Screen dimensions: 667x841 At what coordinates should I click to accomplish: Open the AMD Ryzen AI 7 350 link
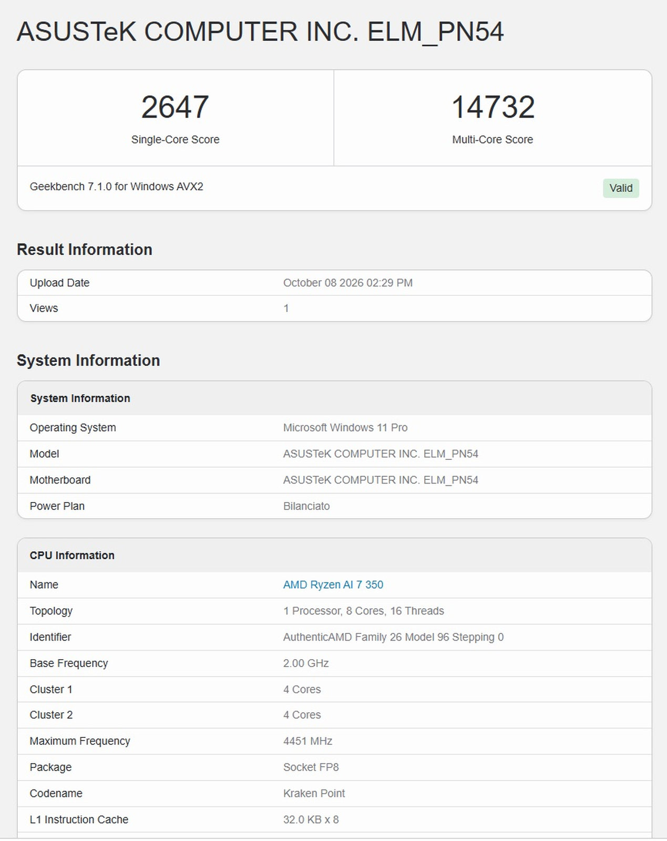pos(333,584)
